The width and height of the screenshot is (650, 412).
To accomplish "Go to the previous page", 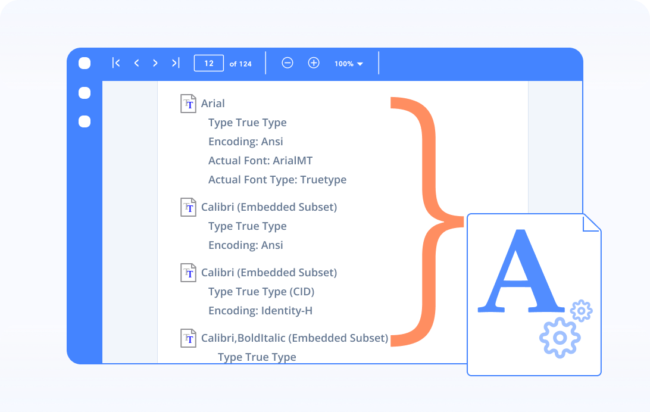I will pos(136,63).
